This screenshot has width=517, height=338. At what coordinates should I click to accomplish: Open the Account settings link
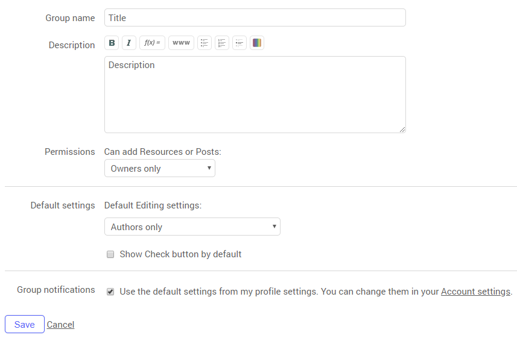click(x=475, y=292)
